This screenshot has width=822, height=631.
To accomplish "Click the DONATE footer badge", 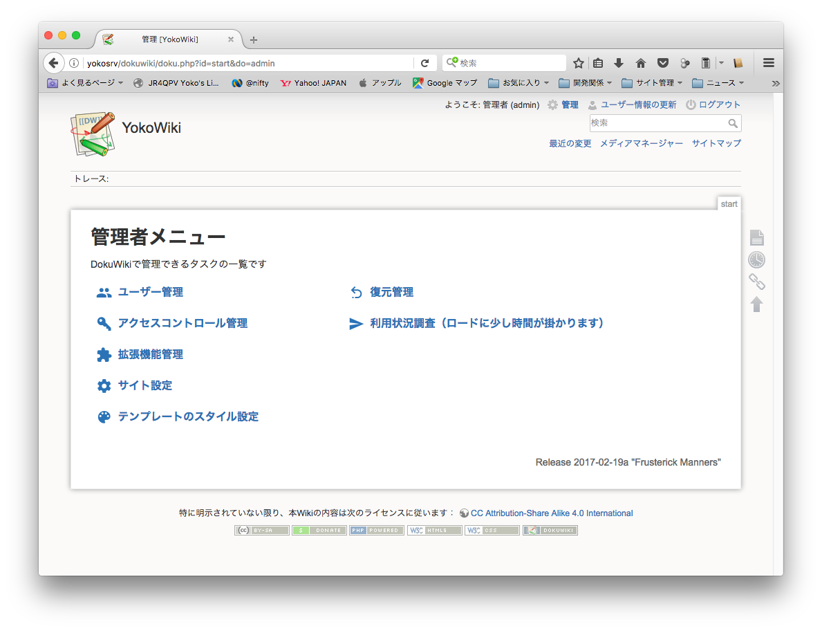I will [319, 530].
